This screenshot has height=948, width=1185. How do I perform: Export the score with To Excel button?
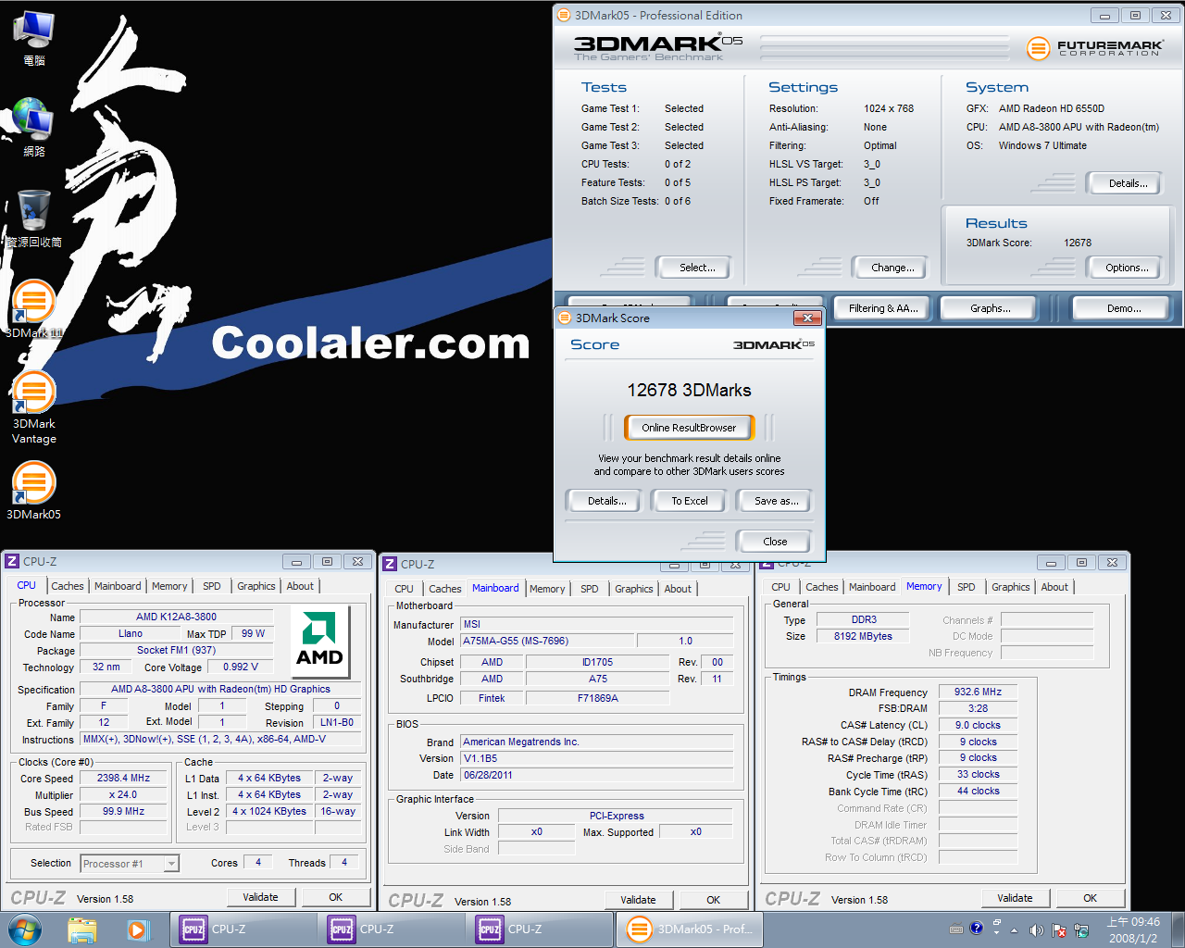coord(690,501)
